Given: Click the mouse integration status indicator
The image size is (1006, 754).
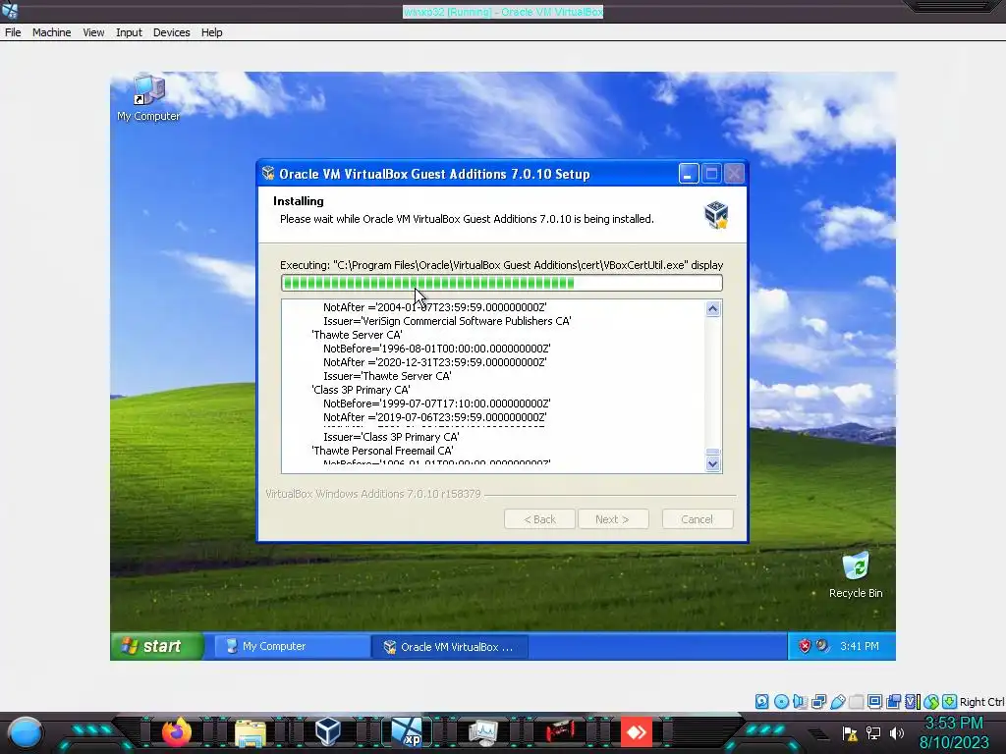Looking at the screenshot, I should coord(931,701).
